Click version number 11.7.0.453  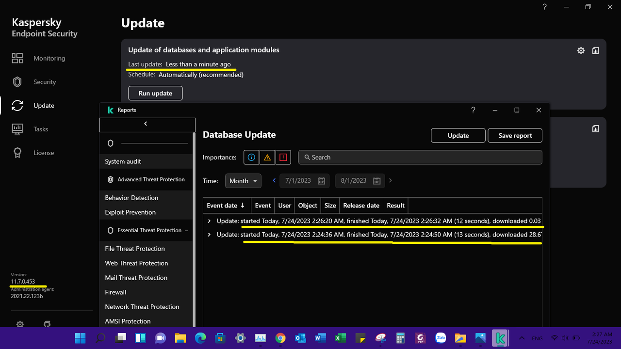(x=23, y=282)
